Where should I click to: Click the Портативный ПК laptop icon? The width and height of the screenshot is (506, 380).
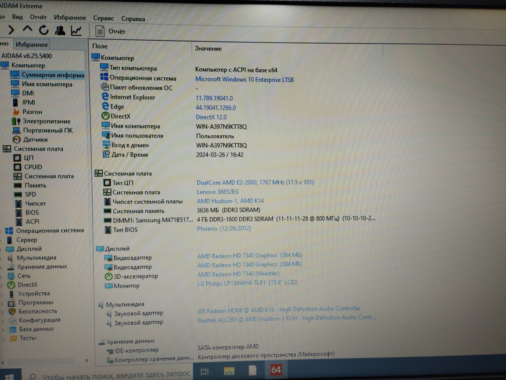[x=16, y=130]
